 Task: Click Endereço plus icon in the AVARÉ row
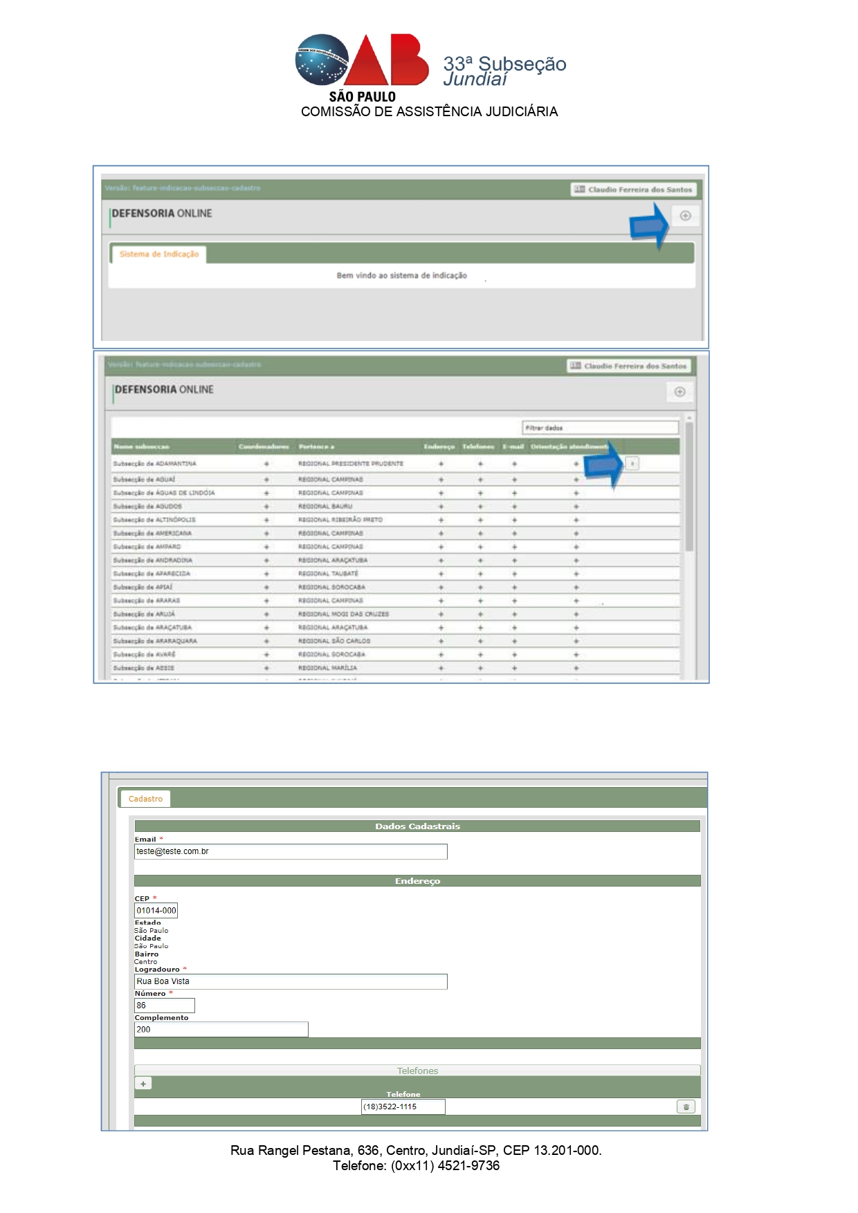[x=441, y=655]
